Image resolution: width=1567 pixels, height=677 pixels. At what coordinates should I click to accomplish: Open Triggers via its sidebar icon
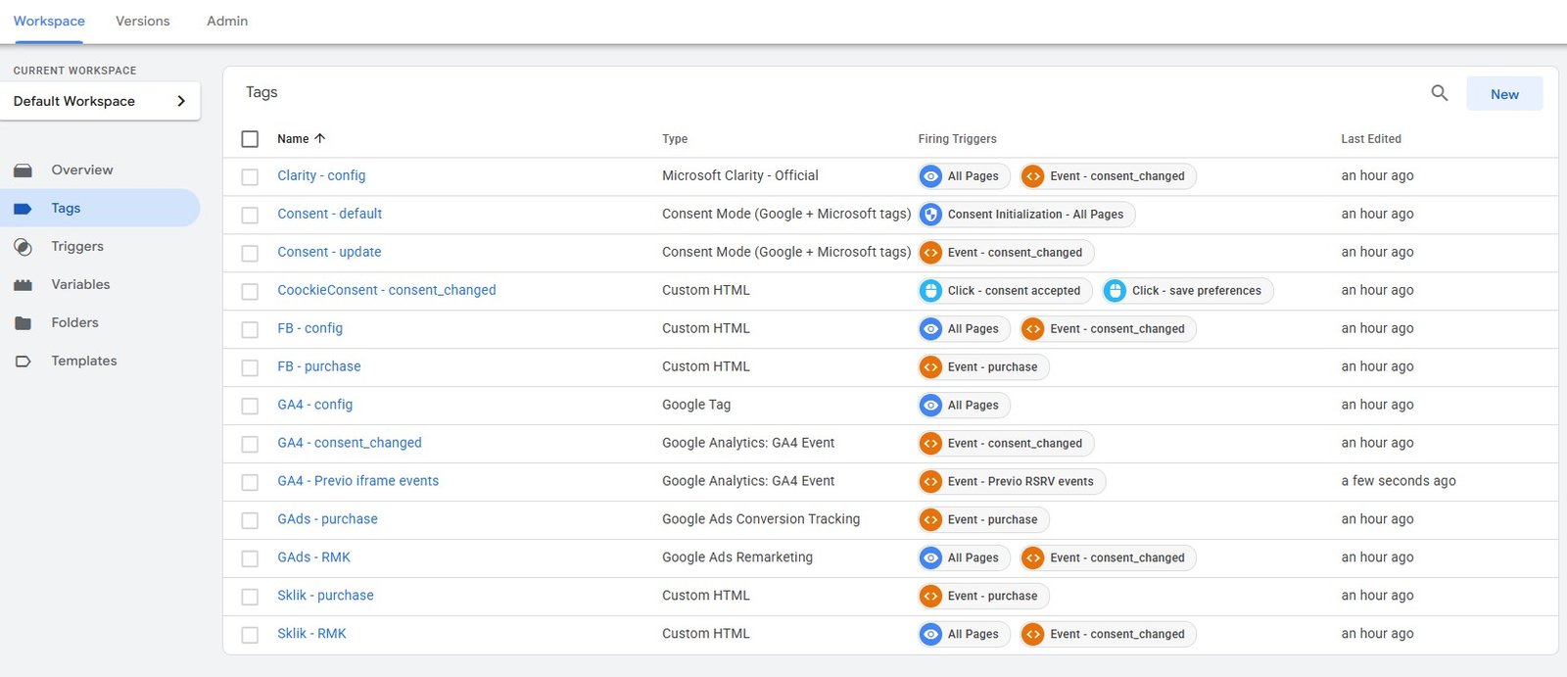coord(24,247)
